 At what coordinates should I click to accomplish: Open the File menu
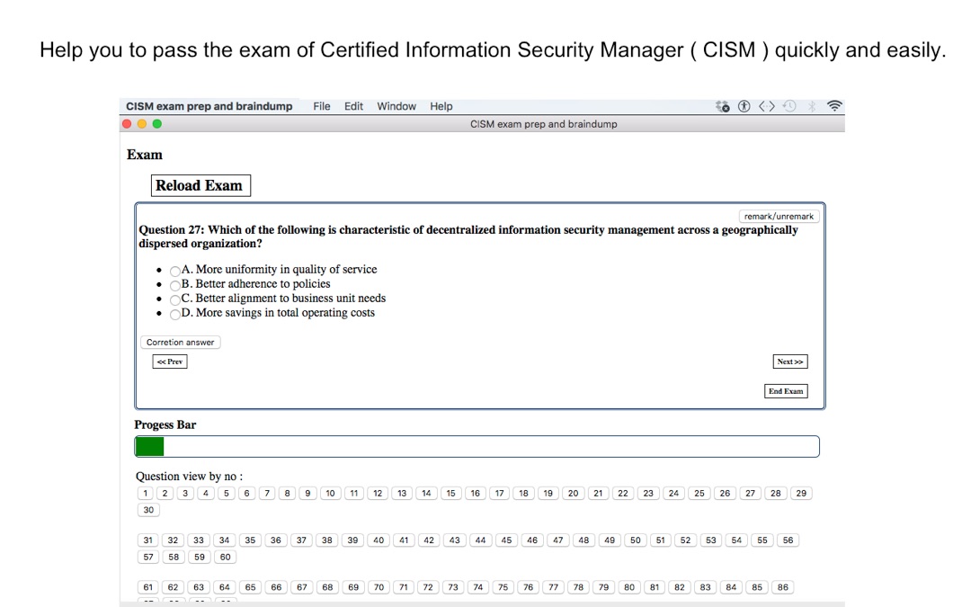(322, 106)
